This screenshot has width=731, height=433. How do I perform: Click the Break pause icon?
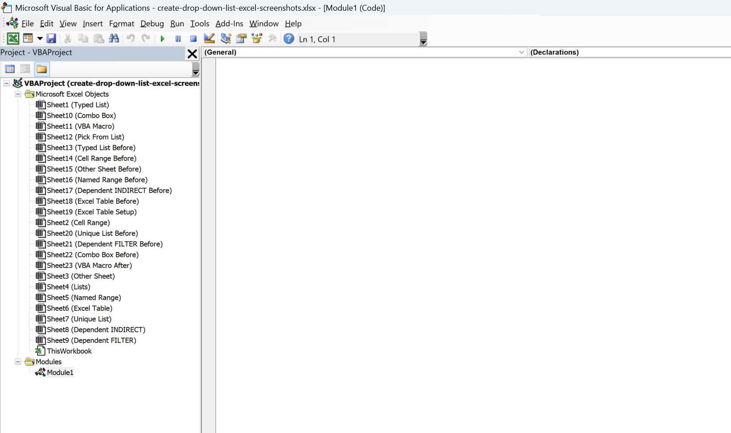click(178, 39)
